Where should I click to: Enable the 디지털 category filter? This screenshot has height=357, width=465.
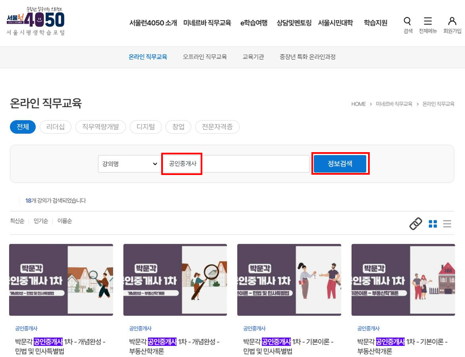click(145, 127)
